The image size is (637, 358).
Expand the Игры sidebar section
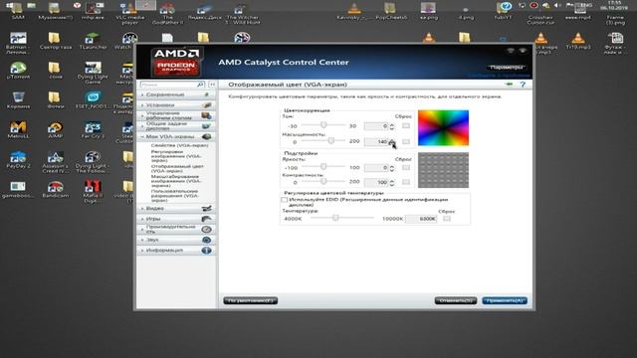coord(176,219)
